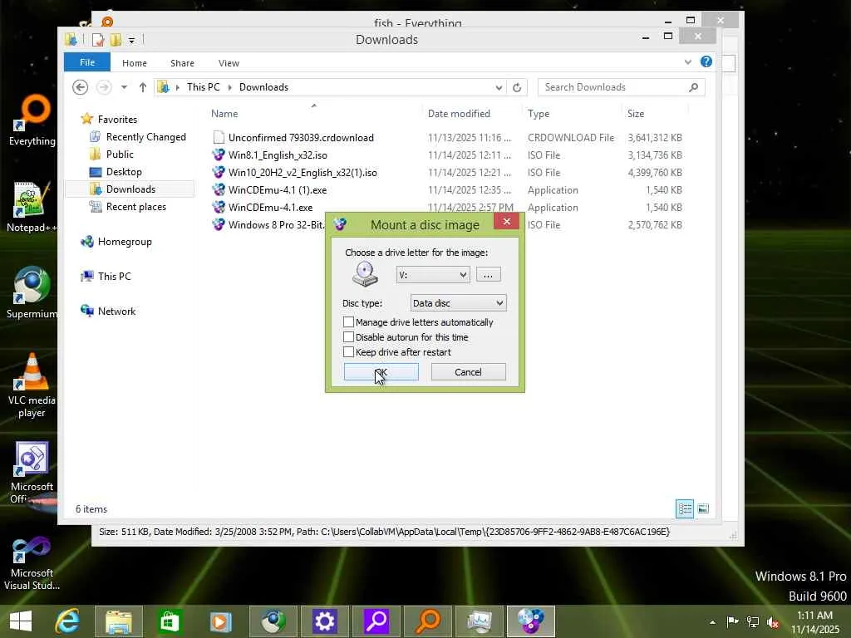851x638 pixels.
Task: Open Desktop in the navigation pane
Action: [124, 171]
